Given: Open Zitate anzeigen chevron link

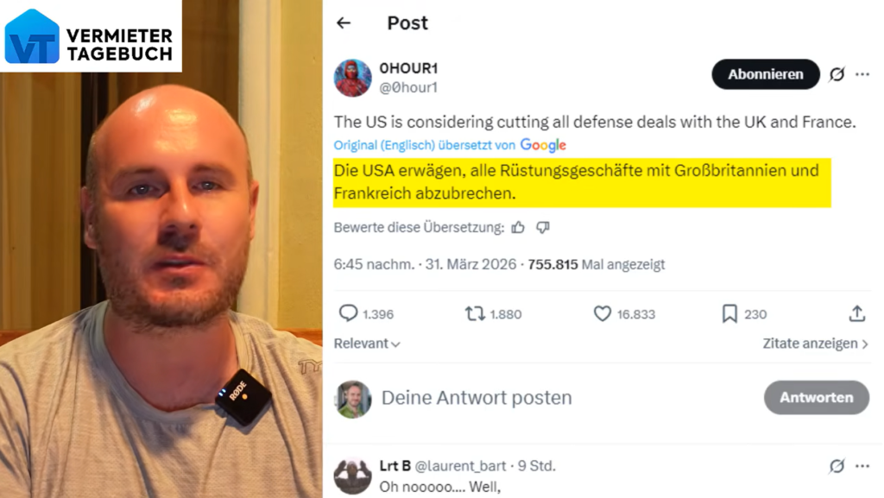Looking at the screenshot, I should 815,344.
